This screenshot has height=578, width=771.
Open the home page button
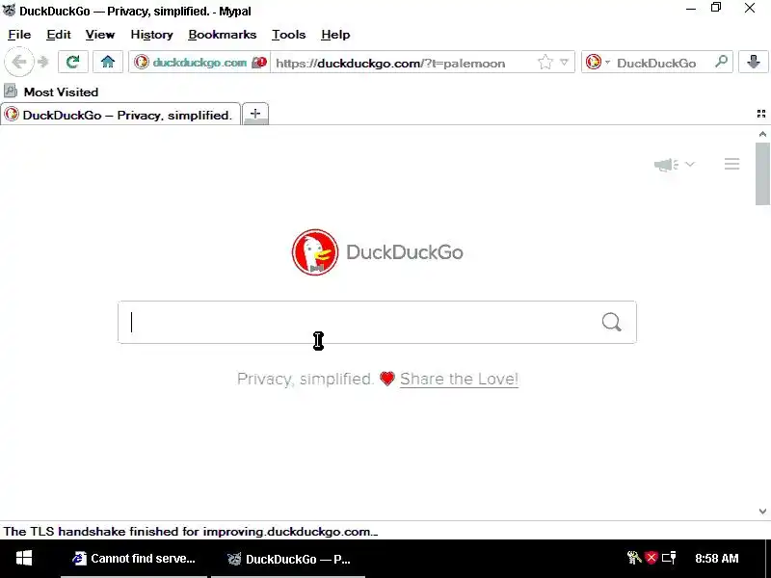pyautogui.click(x=108, y=63)
